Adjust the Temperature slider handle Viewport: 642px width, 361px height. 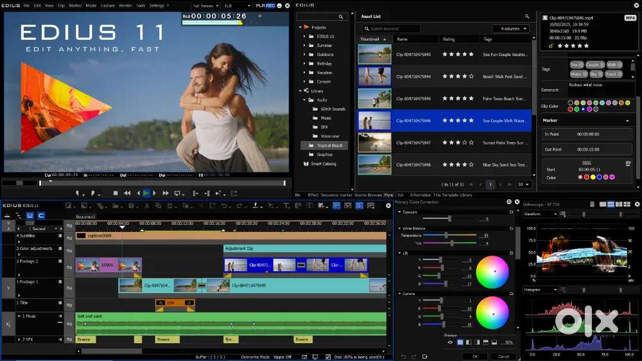pyautogui.click(x=446, y=235)
